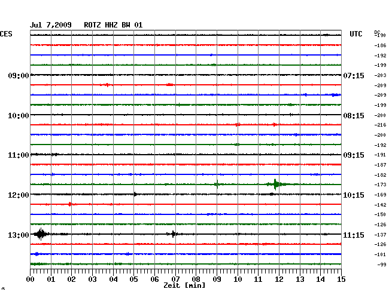
Task: Select the "09:00" local time label
Action: click(19, 75)
